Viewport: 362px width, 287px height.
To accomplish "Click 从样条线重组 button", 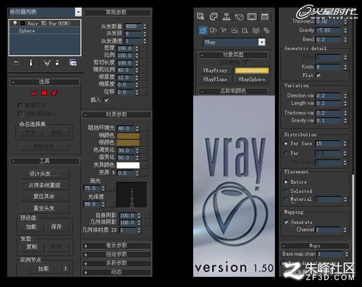I will (45, 185).
